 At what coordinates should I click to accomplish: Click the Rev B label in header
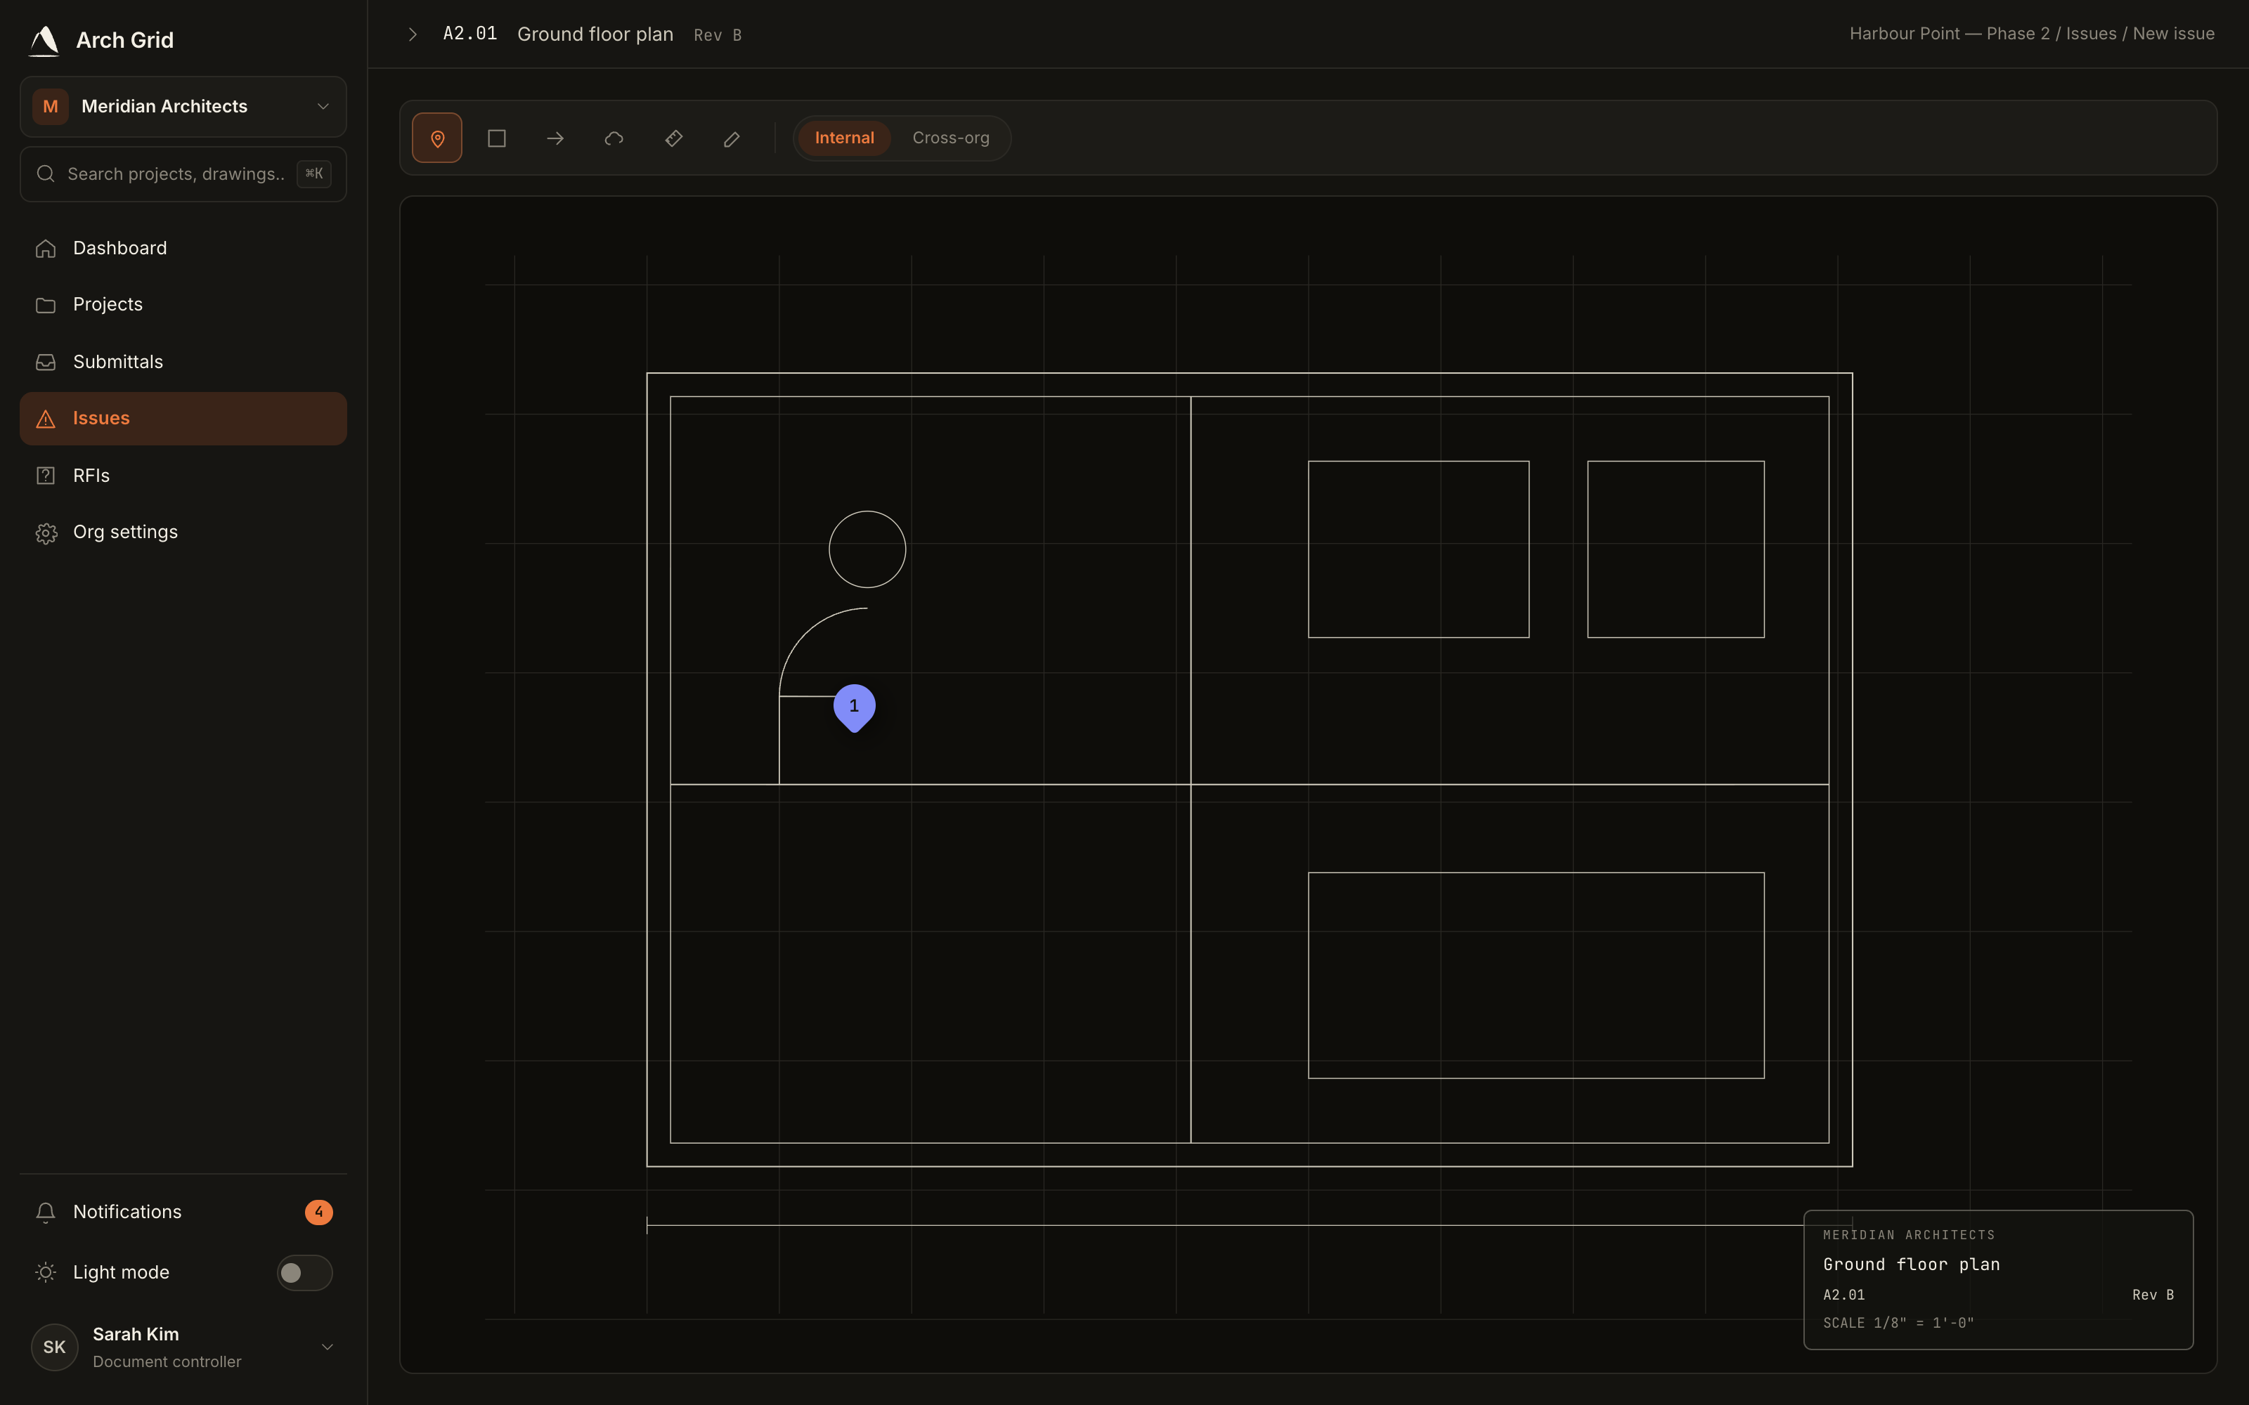(x=718, y=35)
